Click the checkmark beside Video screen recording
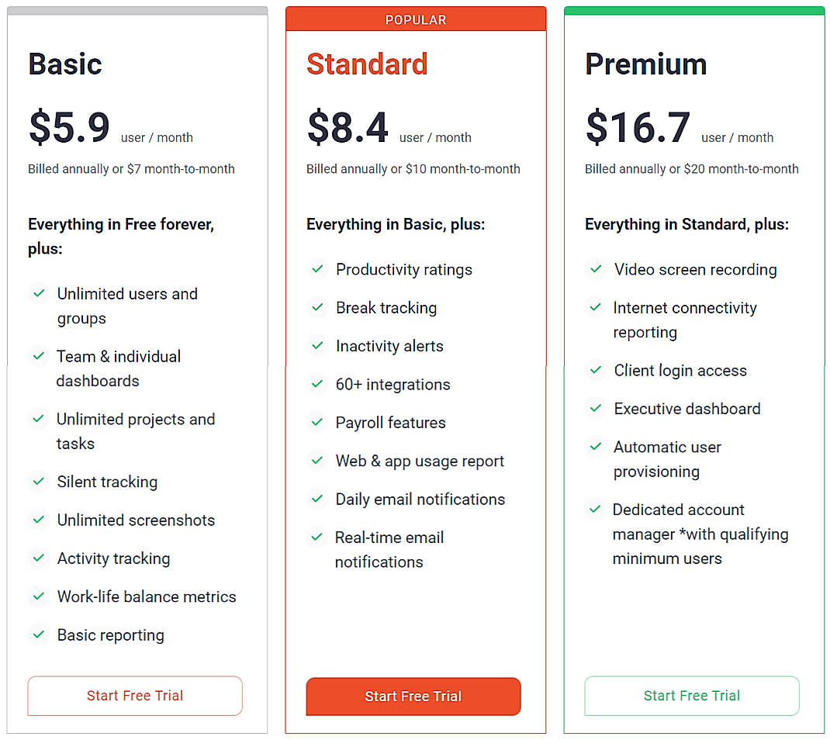This screenshot has width=830, height=740. 596,269
